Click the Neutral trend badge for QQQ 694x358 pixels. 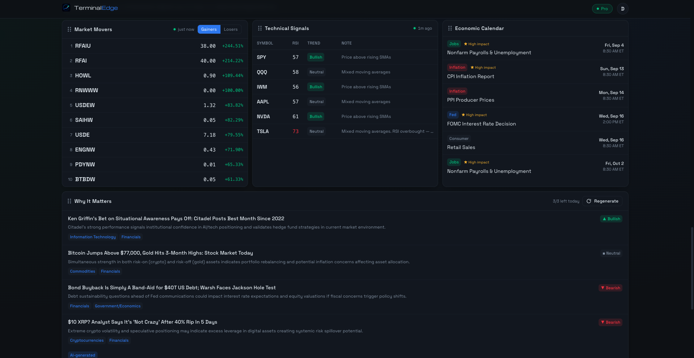[x=316, y=72]
